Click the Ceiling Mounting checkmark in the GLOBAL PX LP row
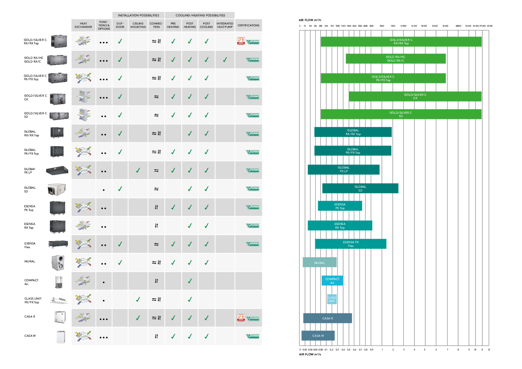The height and width of the screenshot is (369, 522). pyautogui.click(x=138, y=170)
